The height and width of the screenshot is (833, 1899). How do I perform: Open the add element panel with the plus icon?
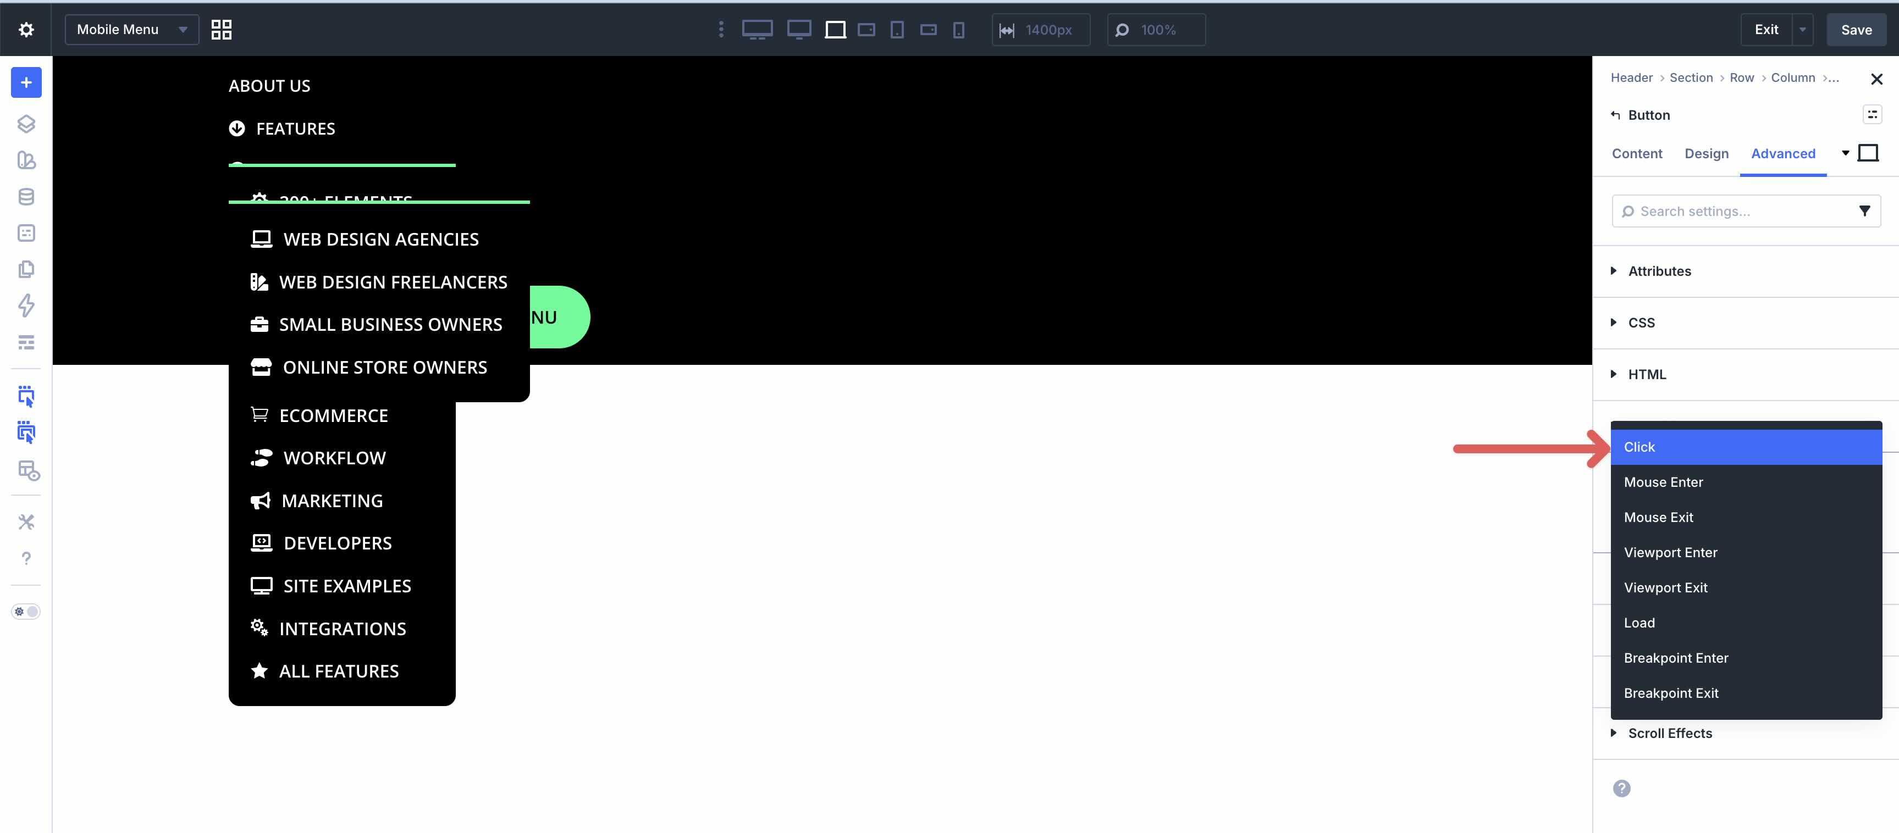[x=26, y=82]
